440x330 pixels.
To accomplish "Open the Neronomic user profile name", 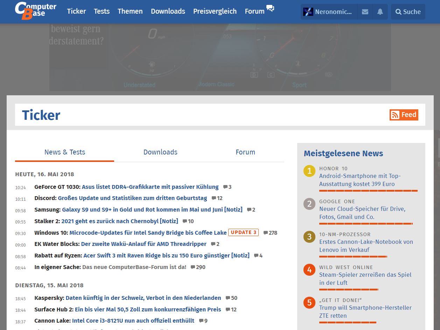I will pyautogui.click(x=333, y=12).
